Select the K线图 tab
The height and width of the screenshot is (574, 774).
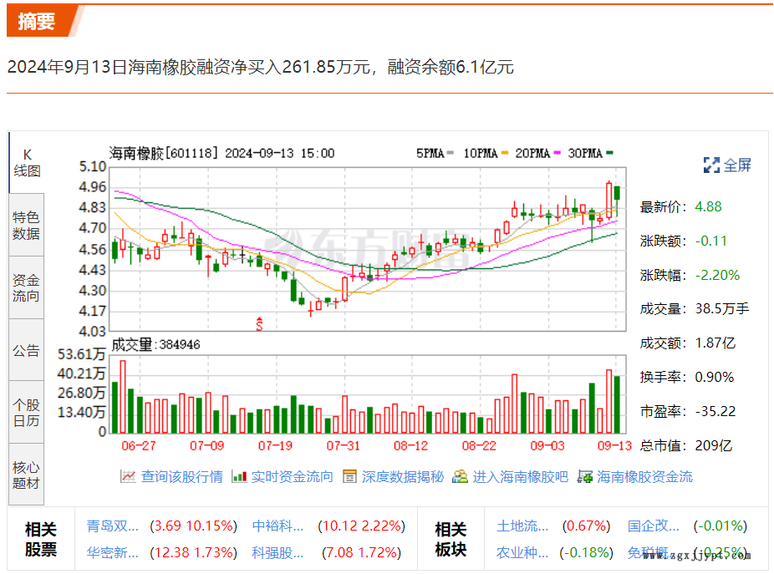tap(27, 163)
